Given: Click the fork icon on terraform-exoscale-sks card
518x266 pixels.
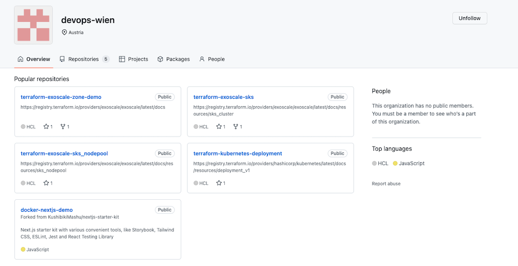Looking at the screenshot, I should coord(236,126).
